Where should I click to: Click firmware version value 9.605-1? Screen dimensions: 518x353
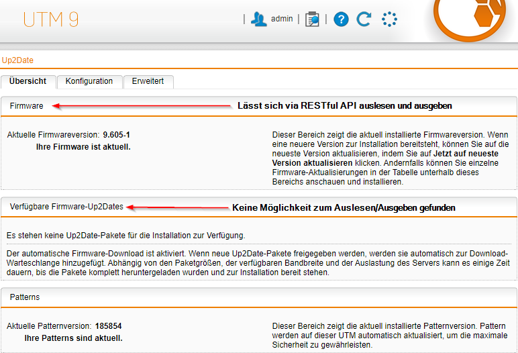tap(116, 135)
